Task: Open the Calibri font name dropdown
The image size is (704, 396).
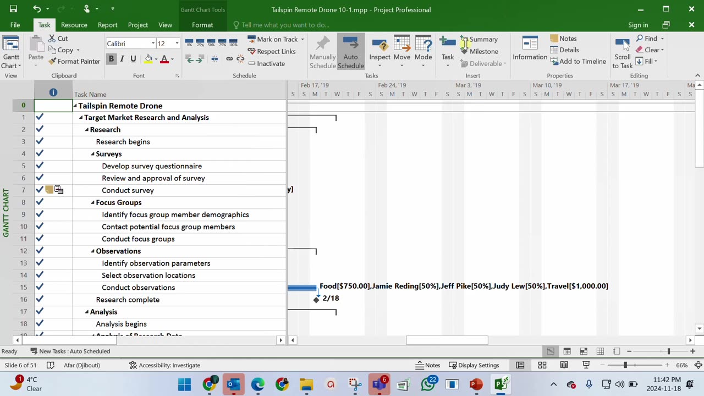Action: coord(153,43)
